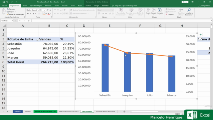Undo the last action in the toolbar

[7, 2]
